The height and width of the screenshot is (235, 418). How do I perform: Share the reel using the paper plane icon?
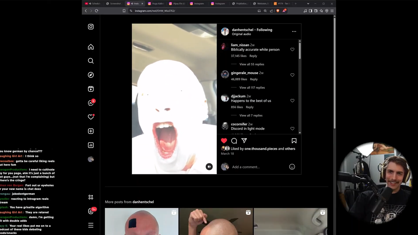(x=244, y=141)
